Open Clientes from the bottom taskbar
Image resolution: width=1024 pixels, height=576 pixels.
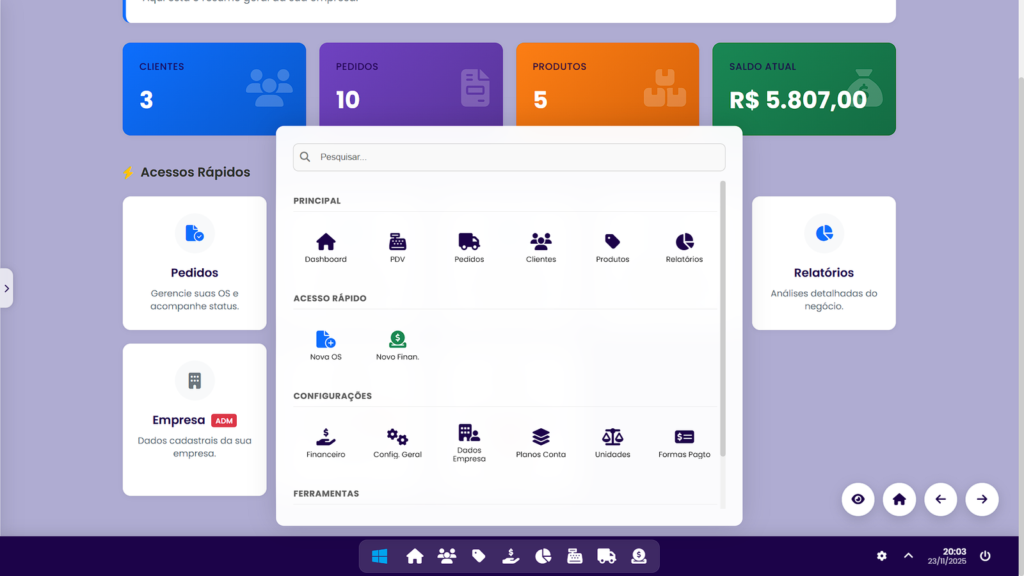[447, 556]
